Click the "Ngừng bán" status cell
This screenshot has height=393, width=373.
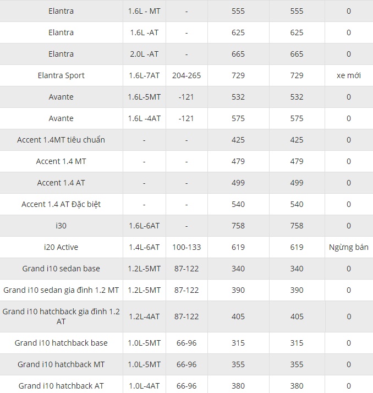348,247
